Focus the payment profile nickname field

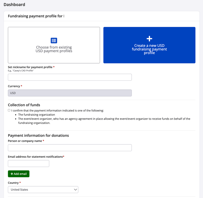tap(70, 77)
